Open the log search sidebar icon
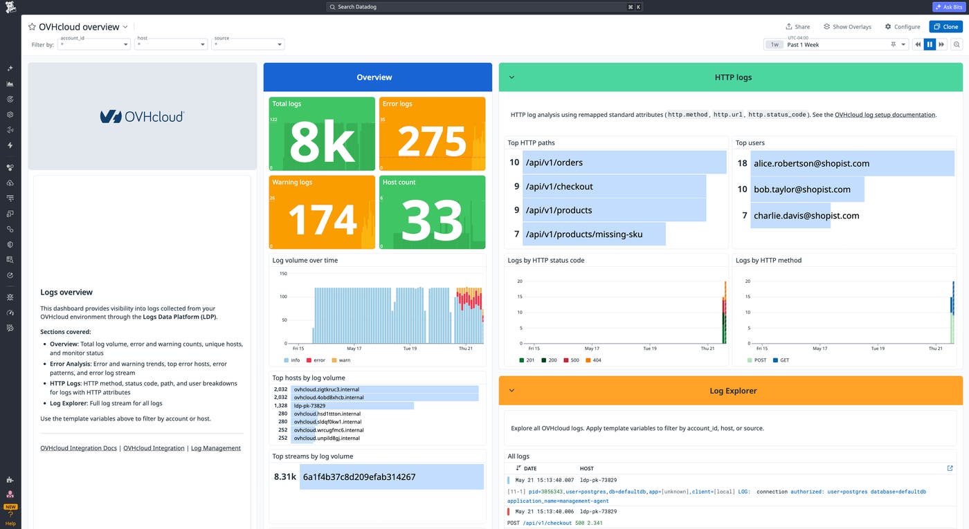This screenshot has width=969, height=529. pos(10,259)
